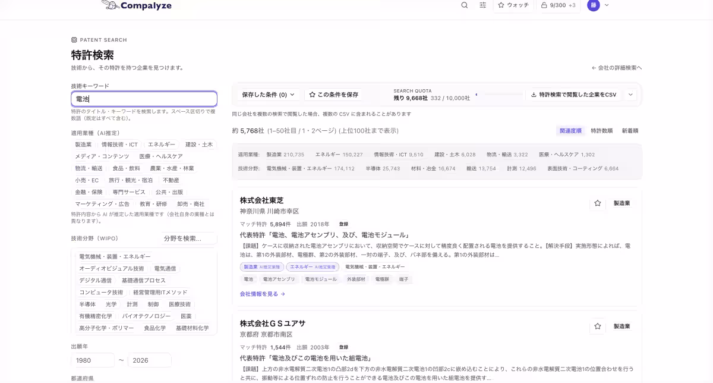Select 半導体 25,743 in 技術分野 summary
713x383 pixels.
click(383, 168)
